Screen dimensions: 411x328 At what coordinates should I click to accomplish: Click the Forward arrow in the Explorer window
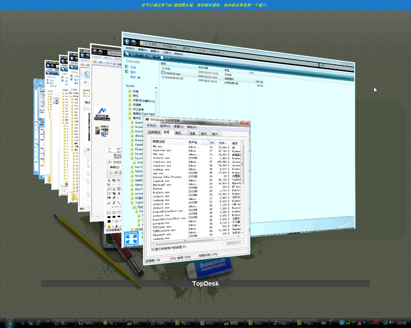[x=134, y=42]
